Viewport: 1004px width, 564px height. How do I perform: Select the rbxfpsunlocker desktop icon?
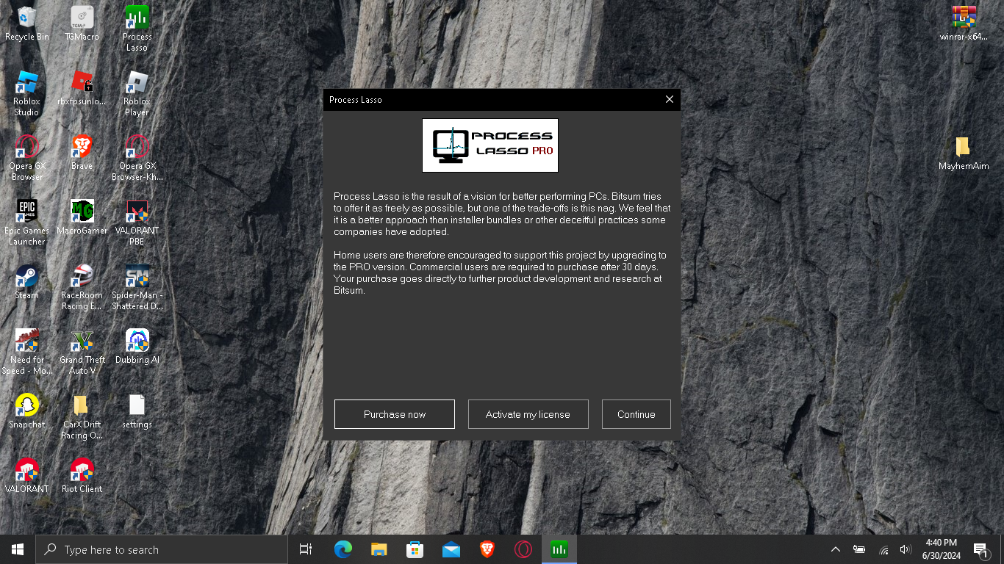click(82, 88)
